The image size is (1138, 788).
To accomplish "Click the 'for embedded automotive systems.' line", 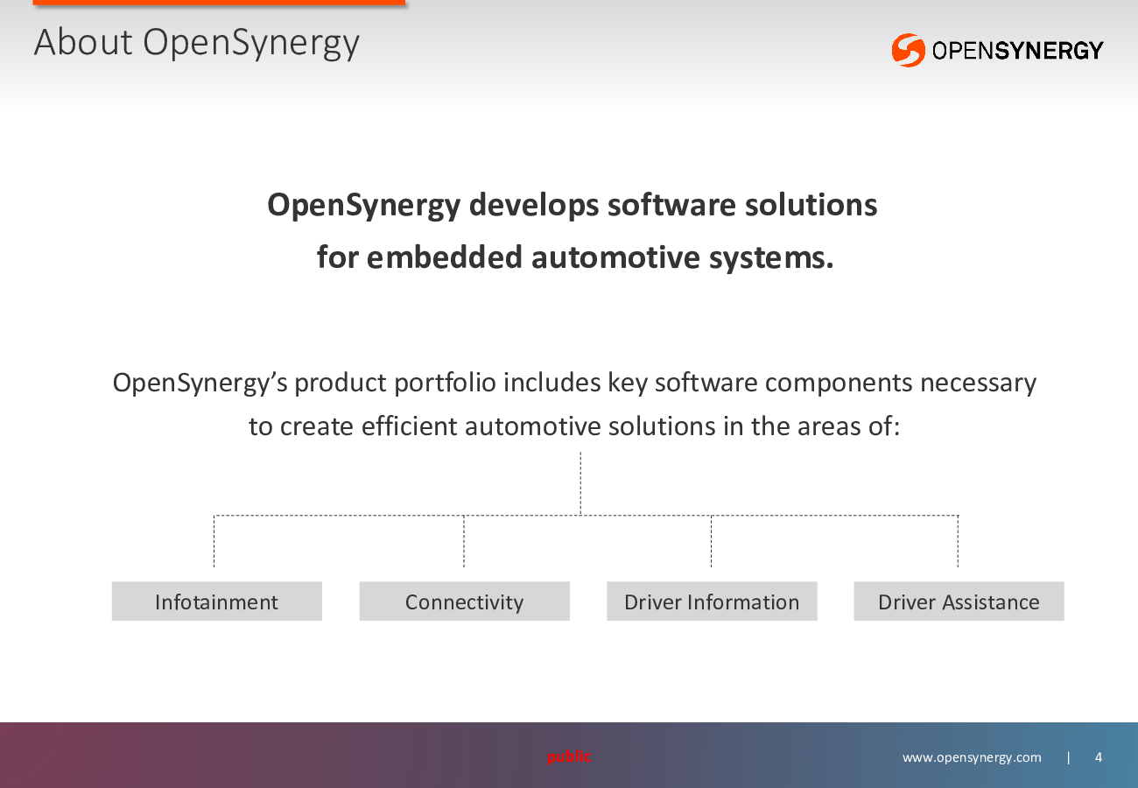I will pos(575,257).
